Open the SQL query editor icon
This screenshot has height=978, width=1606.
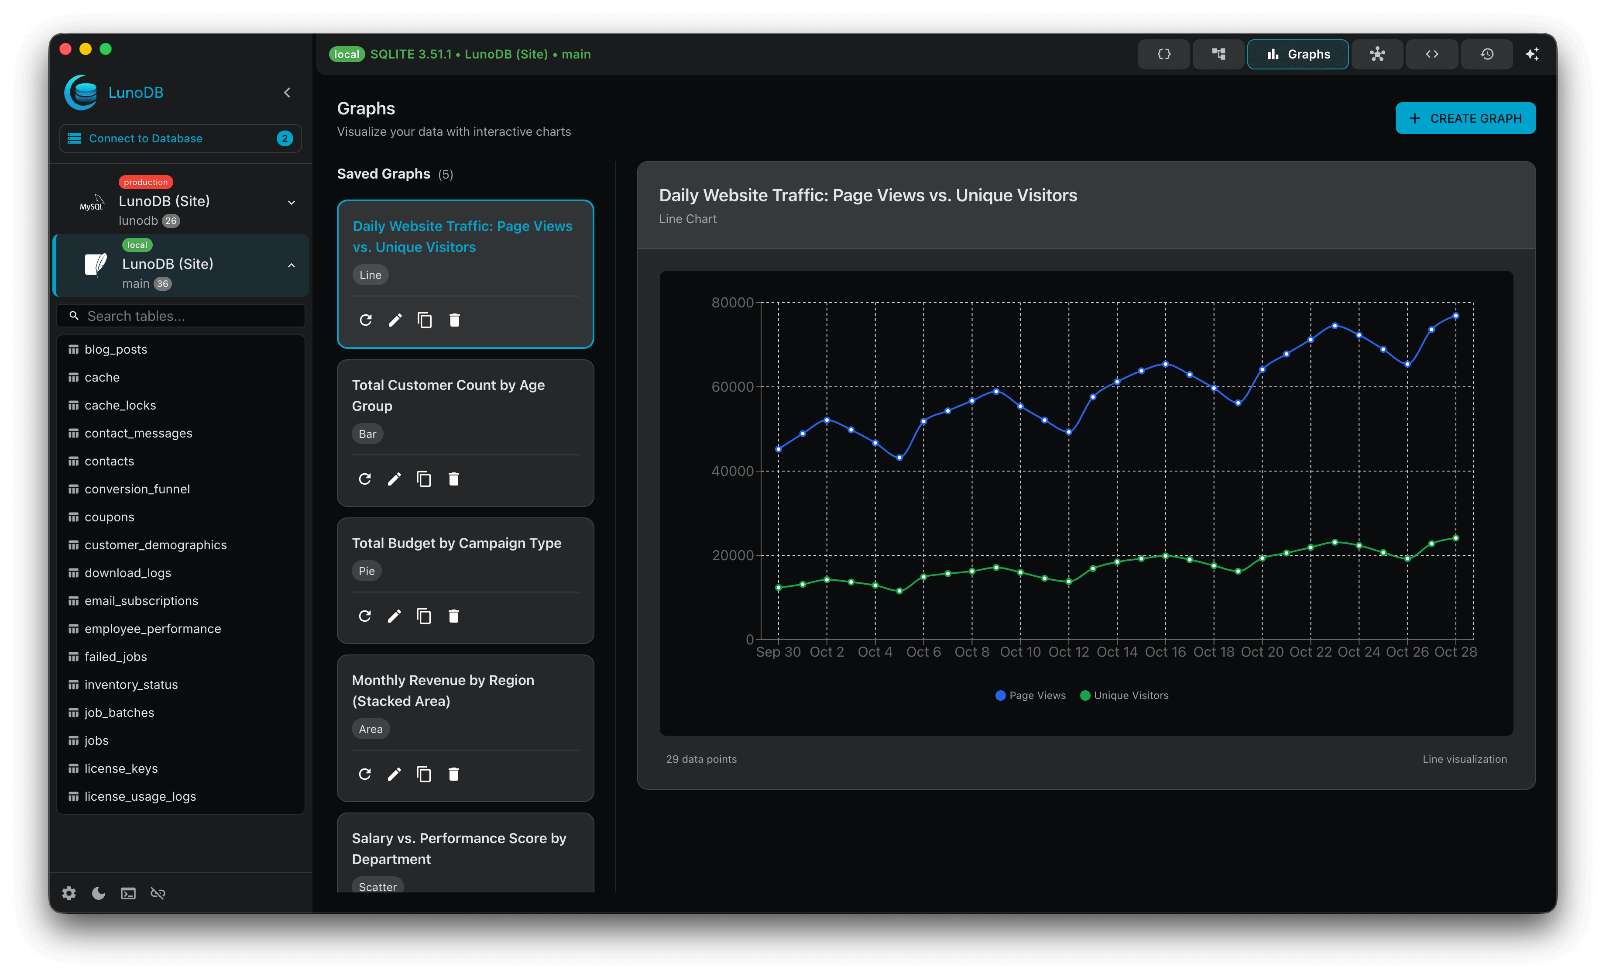click(x=1164, y=54)
